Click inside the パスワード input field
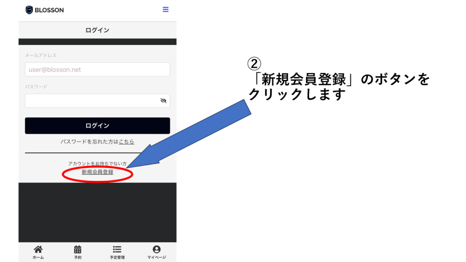This screenshot has width=466, height=262. (x=91, y=101)
